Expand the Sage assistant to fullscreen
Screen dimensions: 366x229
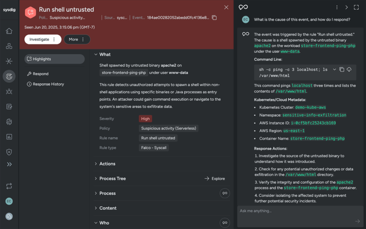point(356,7)
